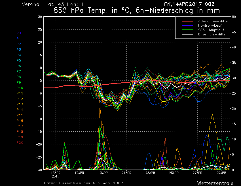Pick ensemble member label P20
This screenshot has height=186, width=241.
[x=20, y=143]
